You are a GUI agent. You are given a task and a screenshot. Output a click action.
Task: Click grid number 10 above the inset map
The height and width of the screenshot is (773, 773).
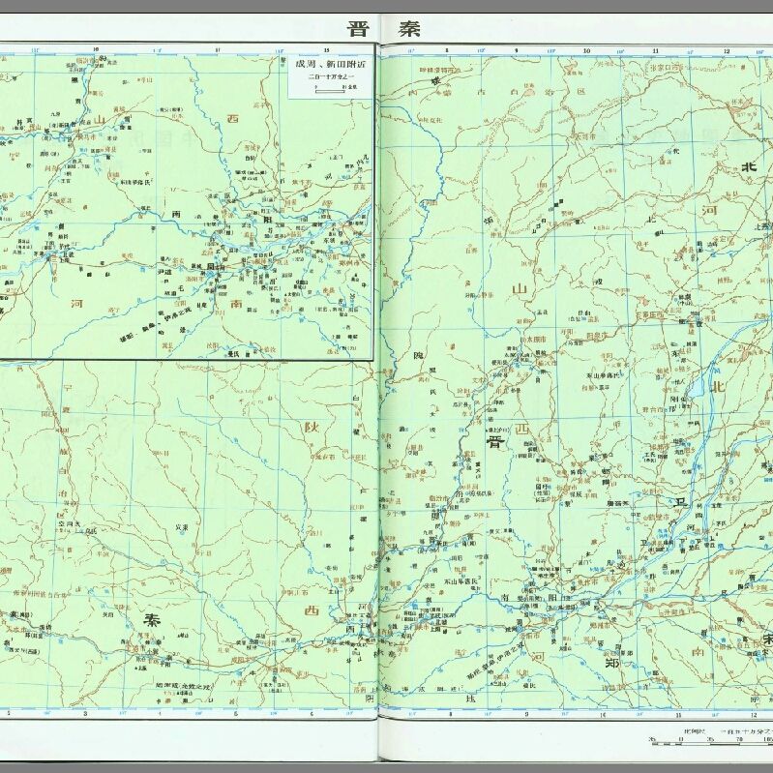[96, 49]
